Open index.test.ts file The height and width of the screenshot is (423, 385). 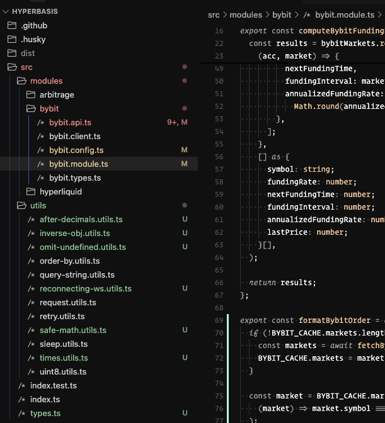54,385
